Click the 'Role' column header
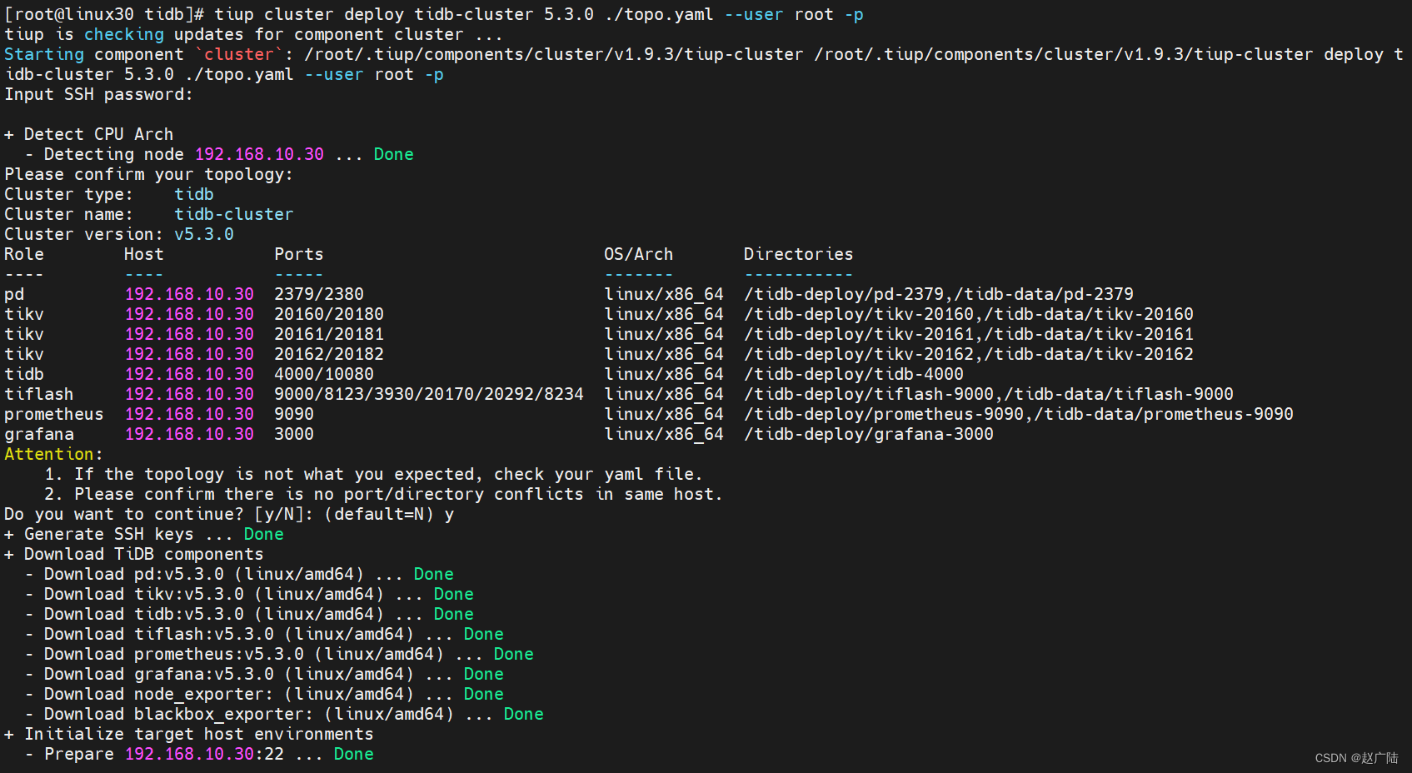The image size is (1412, 773). (x=24, y=254)
